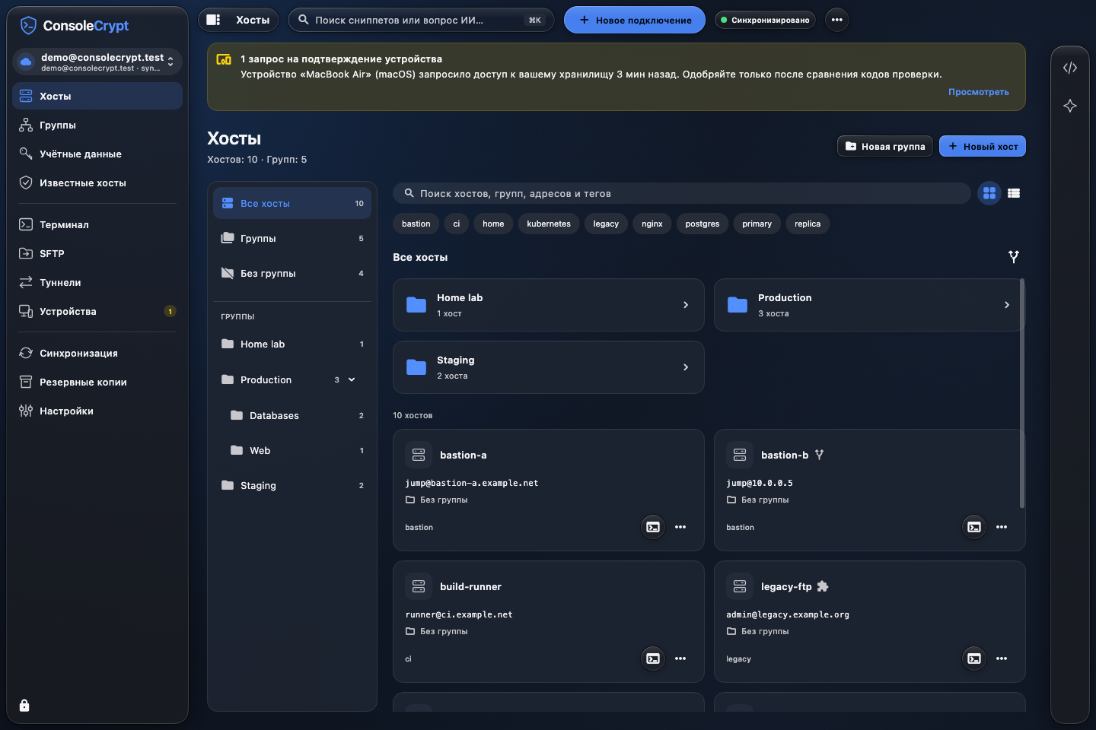Click the devices badge showing 1
This screenshot has height=730, width=1096.
click(x=170, y=311)
